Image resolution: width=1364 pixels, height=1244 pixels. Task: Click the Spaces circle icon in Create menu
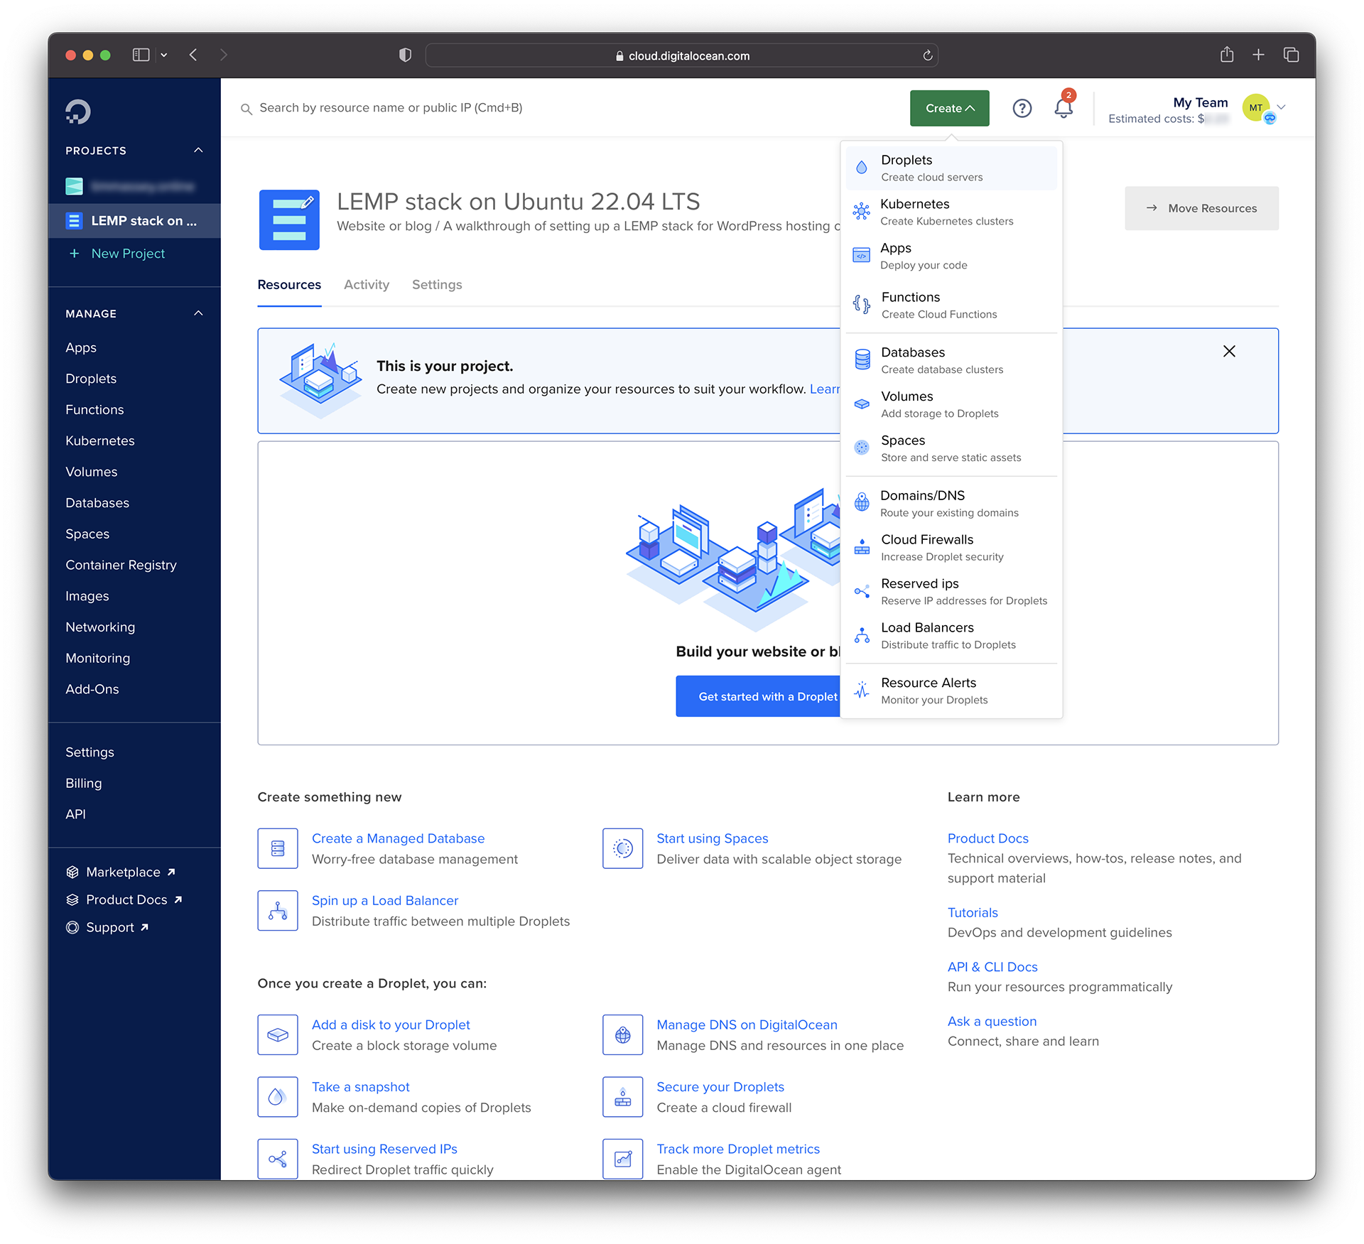862,448
